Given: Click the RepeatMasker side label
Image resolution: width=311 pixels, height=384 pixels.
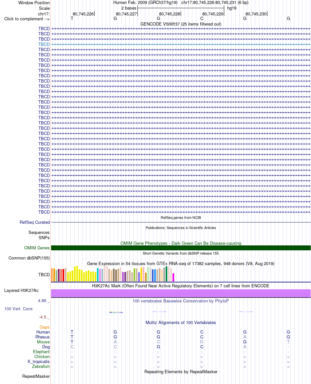Looking at the screenshot, I should (x=36, y=376).
